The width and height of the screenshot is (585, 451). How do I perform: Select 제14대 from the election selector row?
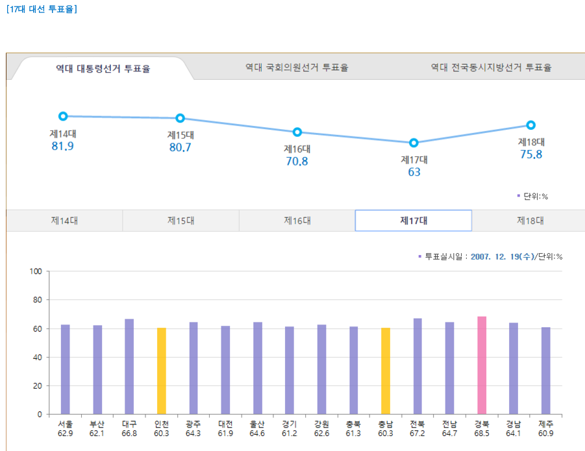[64, 220]
